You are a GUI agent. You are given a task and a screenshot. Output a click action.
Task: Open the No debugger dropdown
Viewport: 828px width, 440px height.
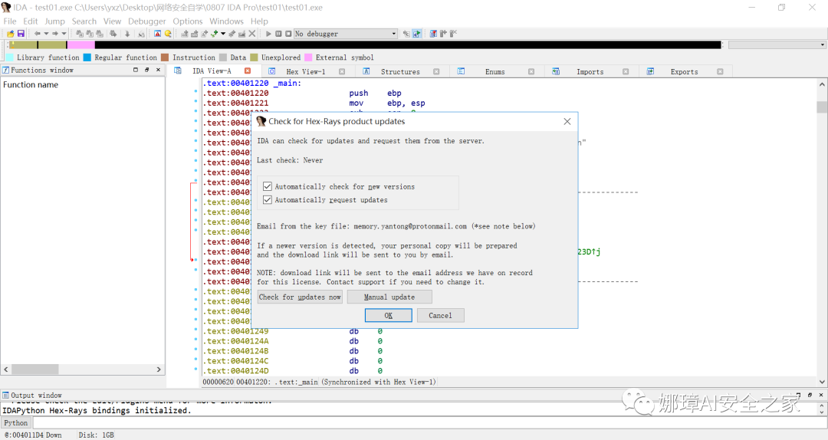click(x=394, y=34)
